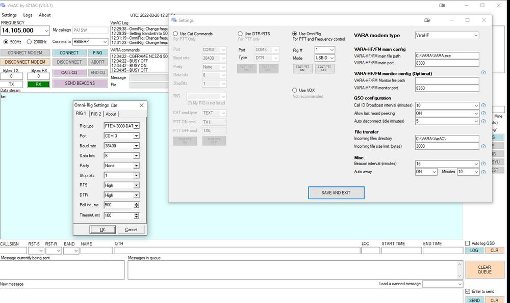510x303 pixels.
Task: Confirm Omni-Rig settings with OK
Action: [x=103, y=229]
